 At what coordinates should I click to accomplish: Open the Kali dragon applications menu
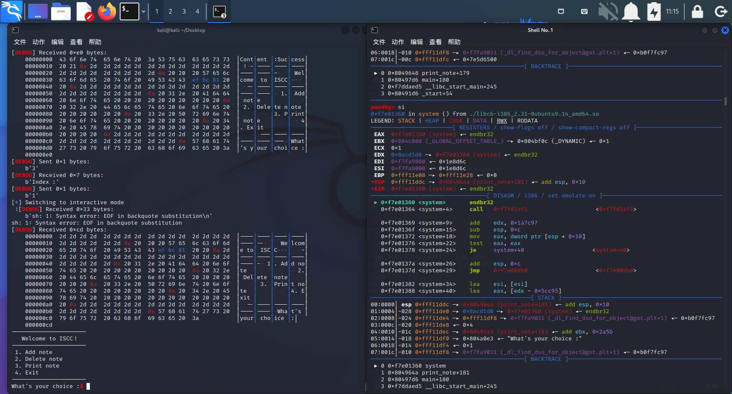coord(12,11)
